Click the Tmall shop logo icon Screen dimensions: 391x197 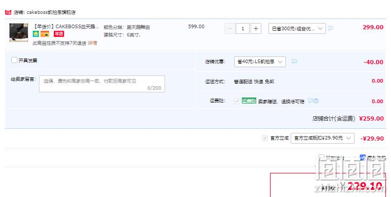[8, 12]
